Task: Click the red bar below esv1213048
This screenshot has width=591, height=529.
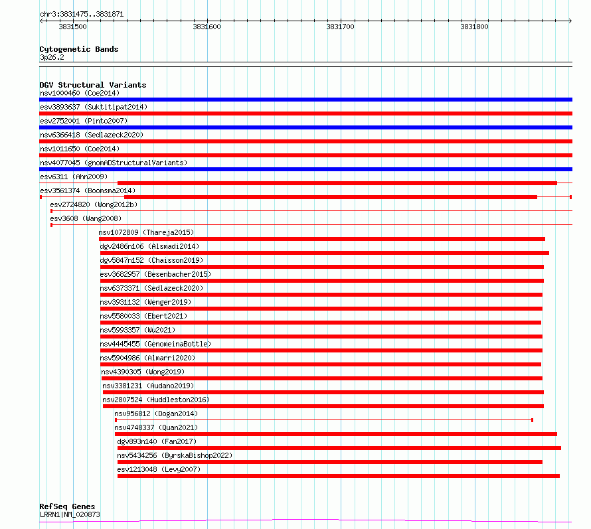Action: tap(339, 476)
